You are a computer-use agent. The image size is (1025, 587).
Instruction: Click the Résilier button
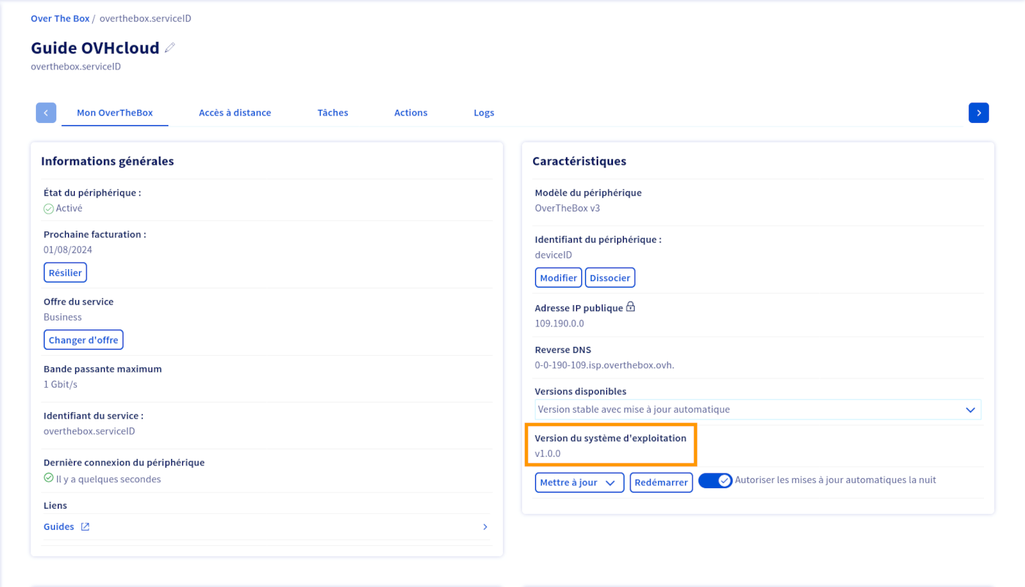click(x=65, y=273)
